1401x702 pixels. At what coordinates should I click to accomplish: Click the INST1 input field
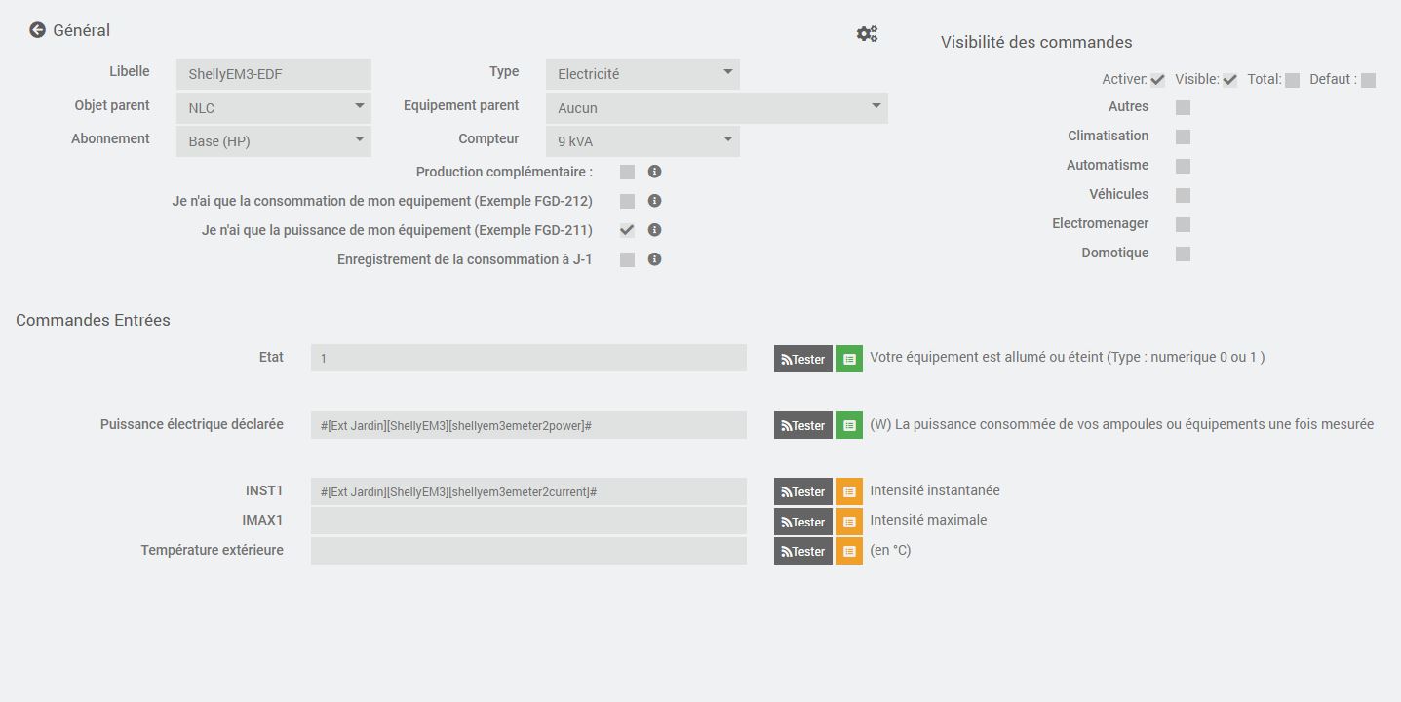click(528, 491)
